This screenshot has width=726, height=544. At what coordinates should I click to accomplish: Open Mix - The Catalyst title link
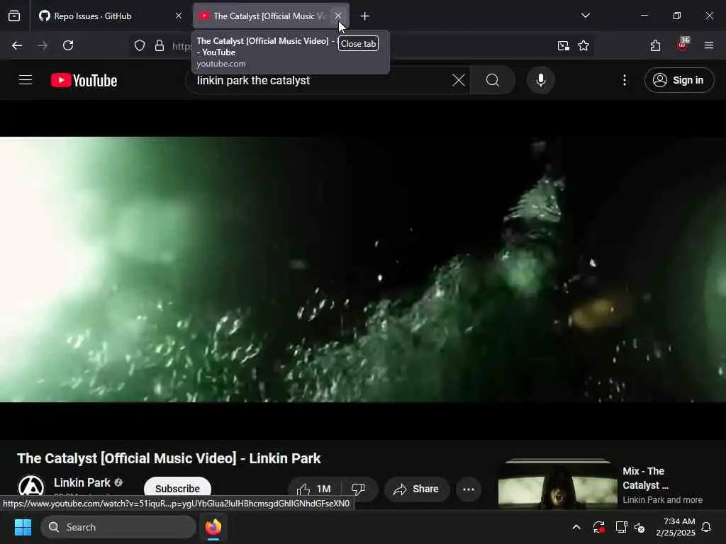646,478
